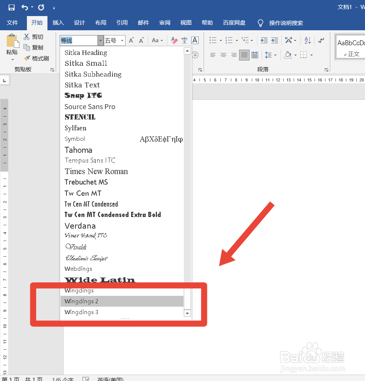Click the Asian Layout icon
This screenshot has height=381, width=365.
tap(289, 40)
